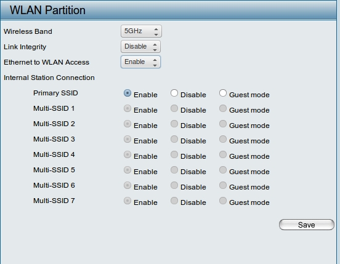The width and height of the screenshot is (340, 264).
Task: Click the Save button
Action: pyautogui.click(x=306, y=225)
